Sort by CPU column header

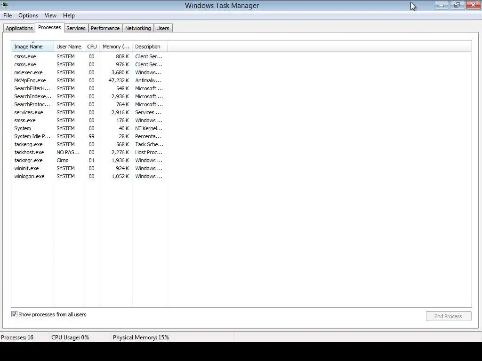tap(92, 47)
